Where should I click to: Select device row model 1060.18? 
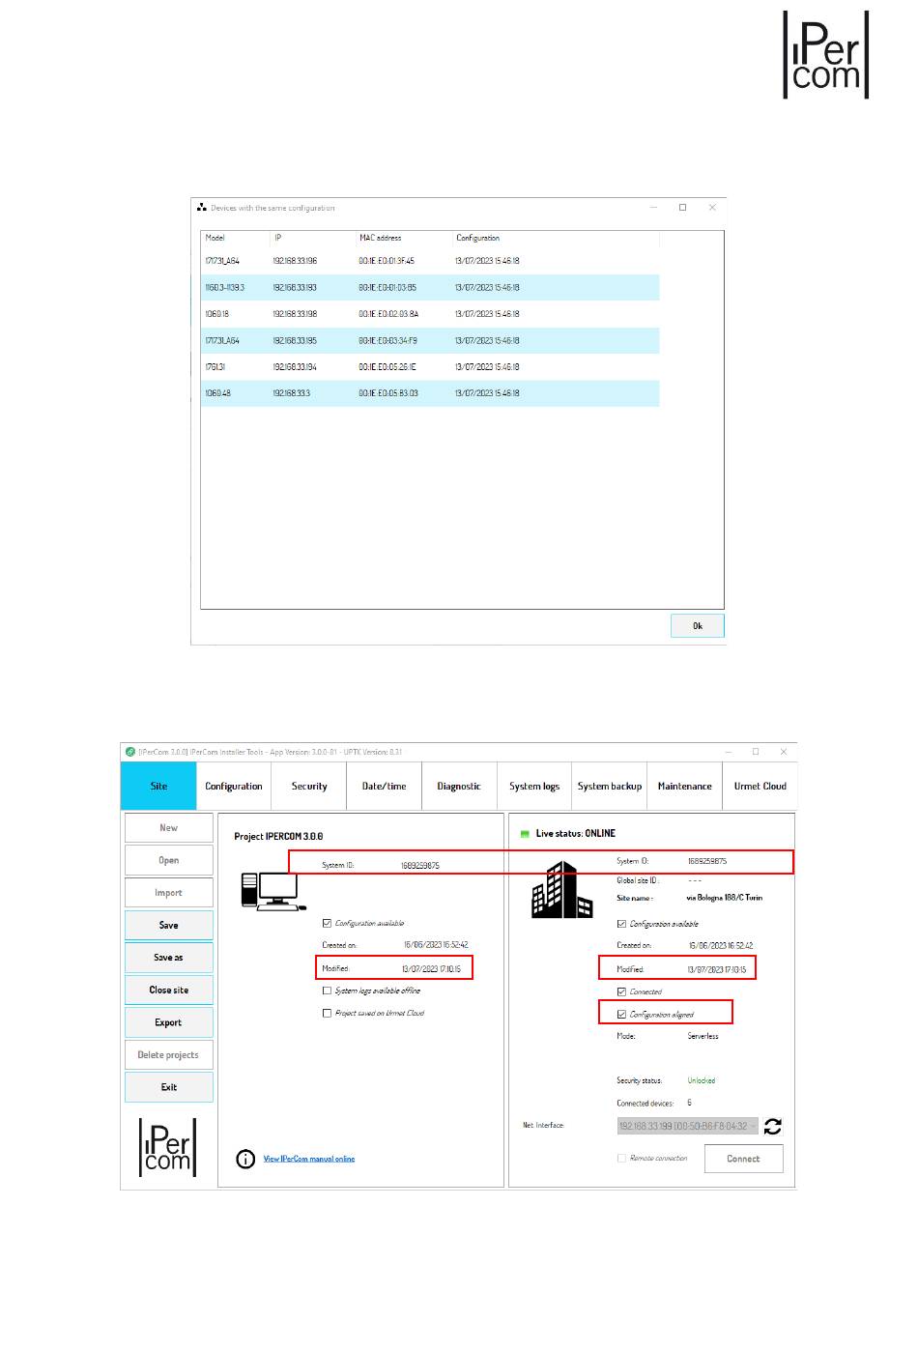pos(430,314)
